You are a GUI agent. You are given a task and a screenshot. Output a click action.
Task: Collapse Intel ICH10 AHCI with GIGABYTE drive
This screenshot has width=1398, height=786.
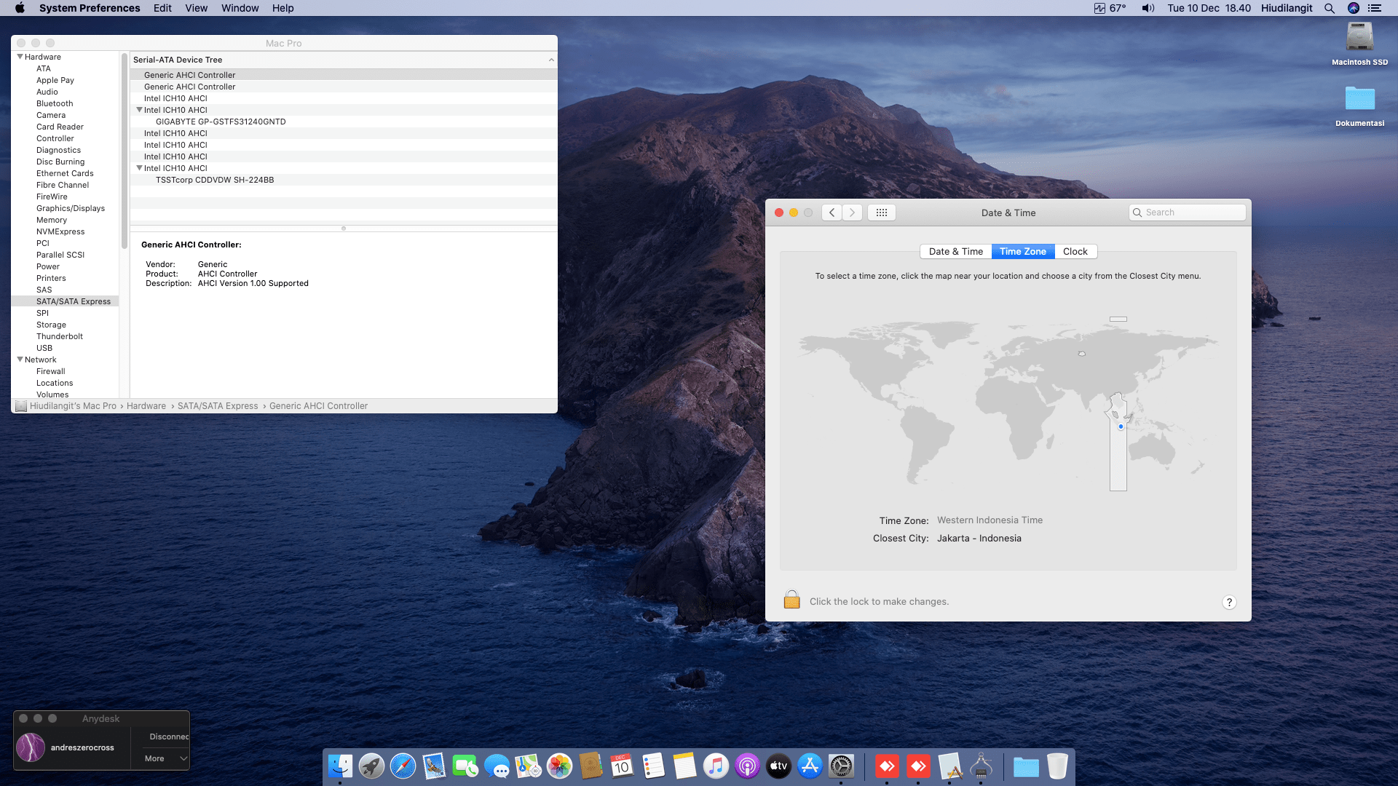(139, 110)
